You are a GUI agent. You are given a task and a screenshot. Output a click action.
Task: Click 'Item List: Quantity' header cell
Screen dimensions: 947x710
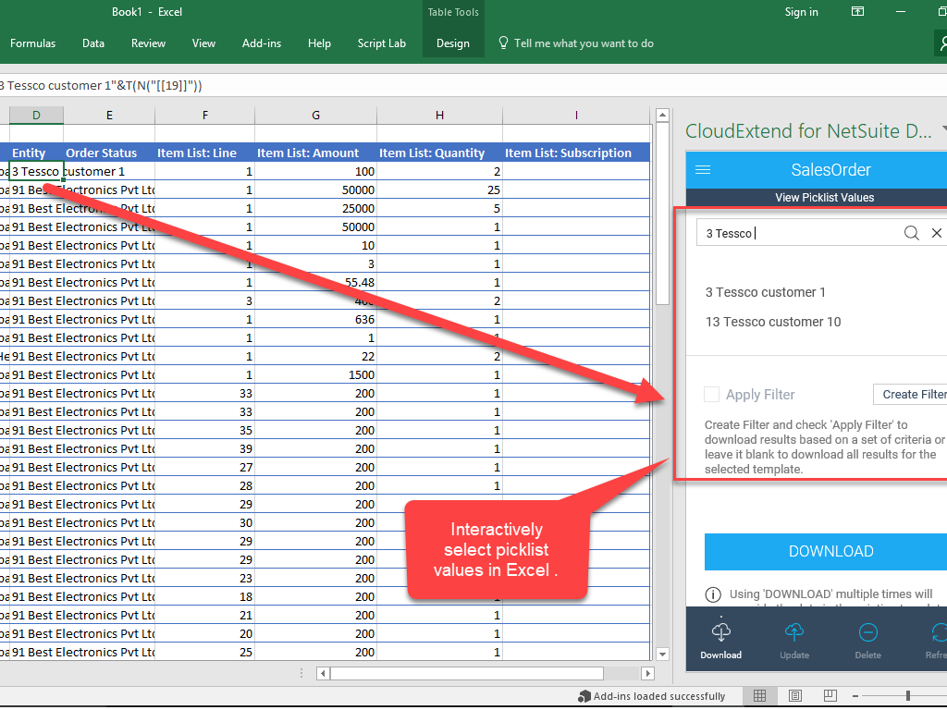coord(439,153)
